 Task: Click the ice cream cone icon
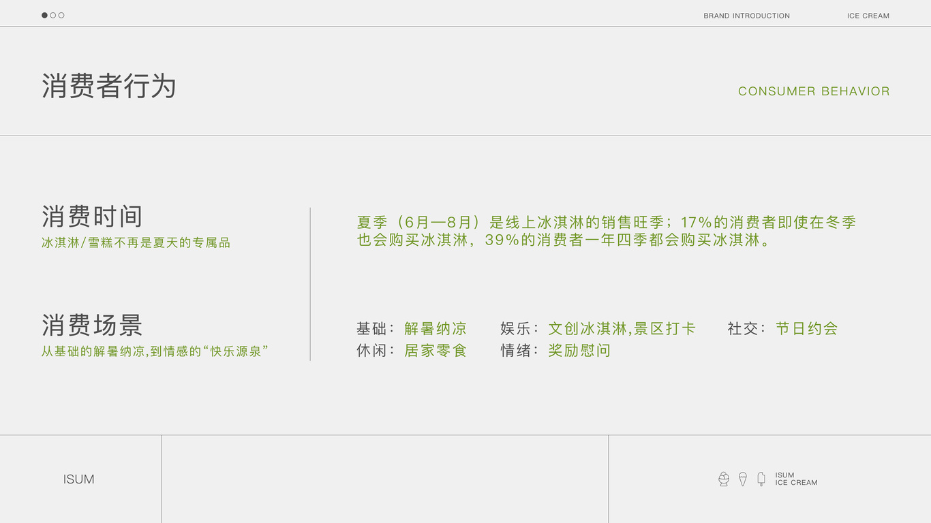tap(743, 479)
